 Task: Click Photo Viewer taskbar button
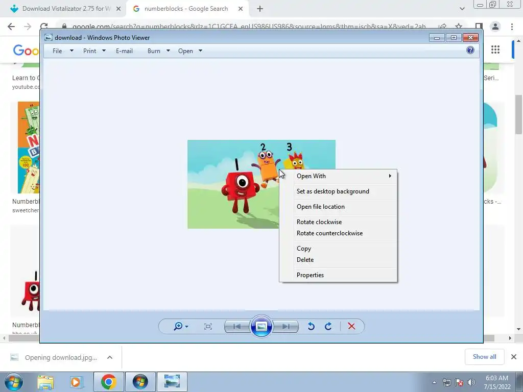(172, 382)
